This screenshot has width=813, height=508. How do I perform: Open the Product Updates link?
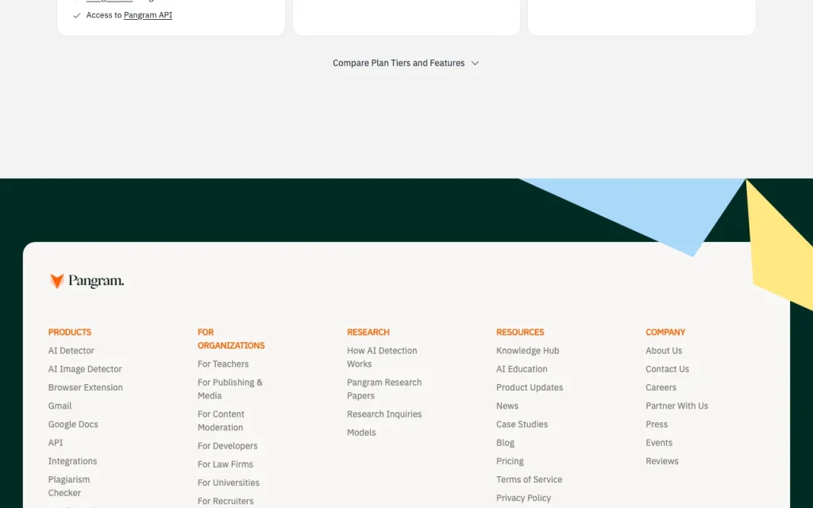coord(530,387)
